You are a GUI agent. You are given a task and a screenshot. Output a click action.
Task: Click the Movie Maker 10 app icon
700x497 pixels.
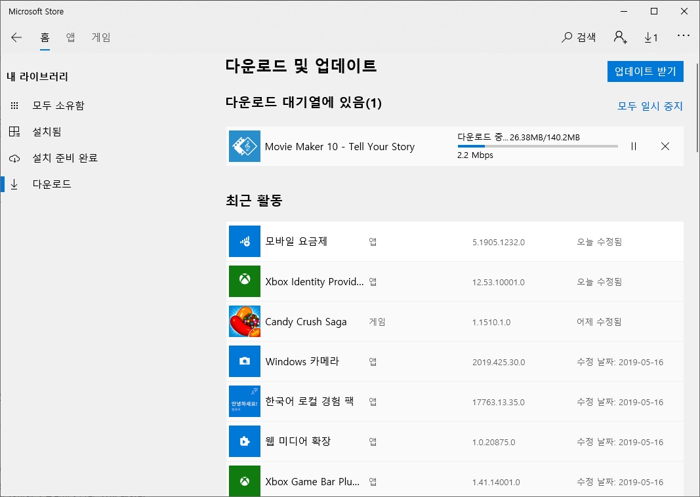click(245, 146)
